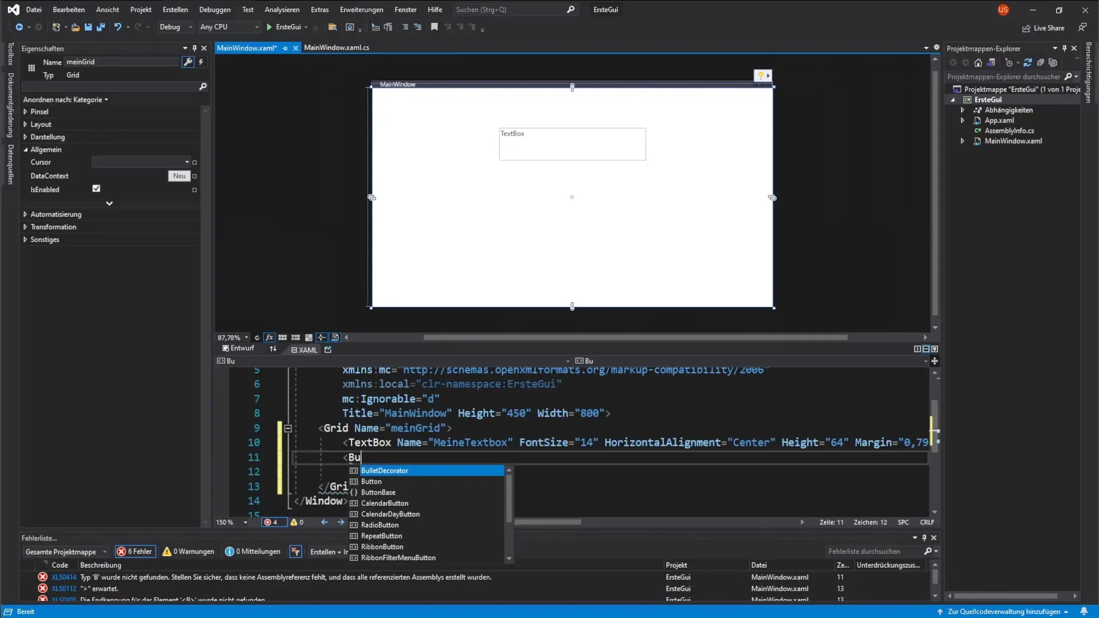1099x618 pixels.
Task: Click the bookmark toolbar icon
Action: coord(434,27)
